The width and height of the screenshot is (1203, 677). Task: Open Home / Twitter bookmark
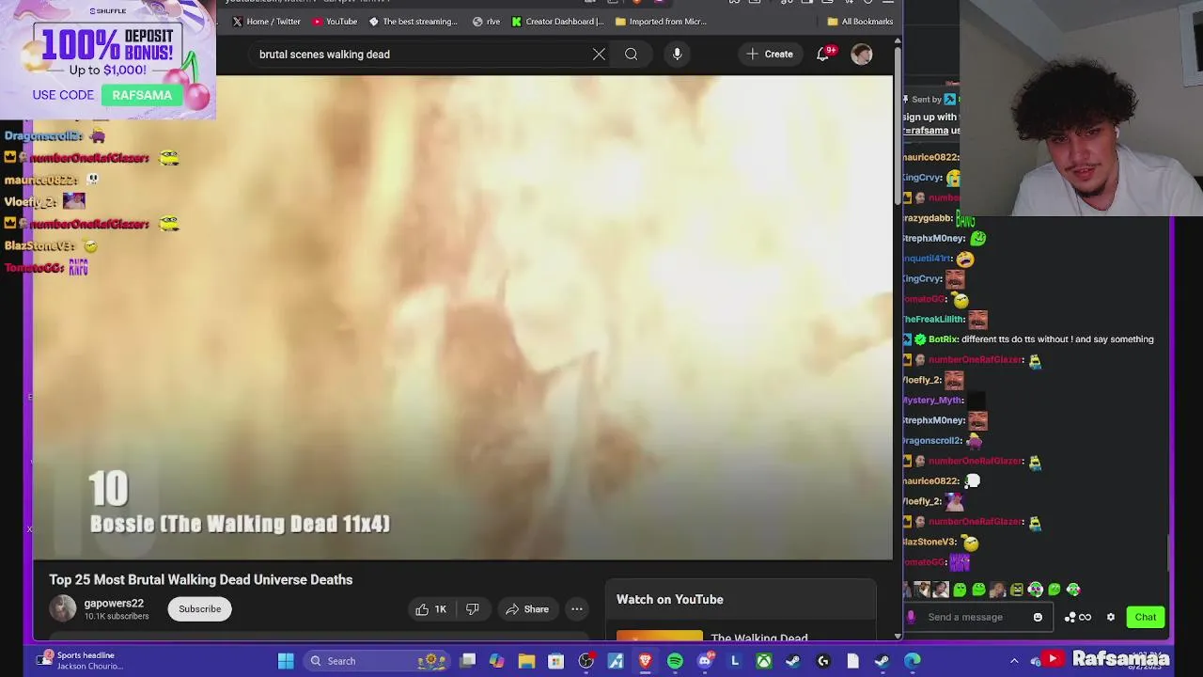[x=267, y=22]
